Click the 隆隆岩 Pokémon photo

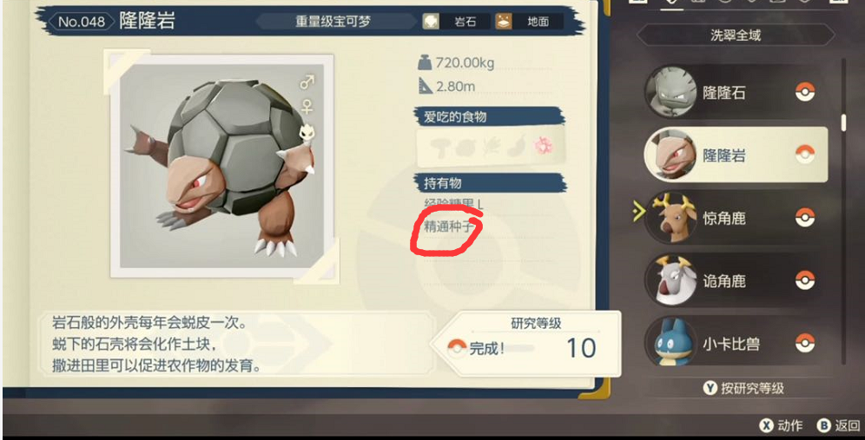pyautogui.click(x=221, y=166)
